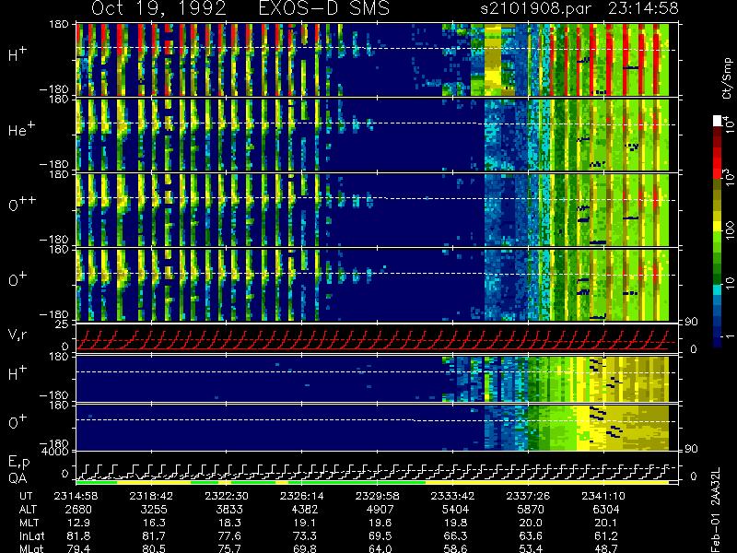Click ALT value '4382'

305,510
